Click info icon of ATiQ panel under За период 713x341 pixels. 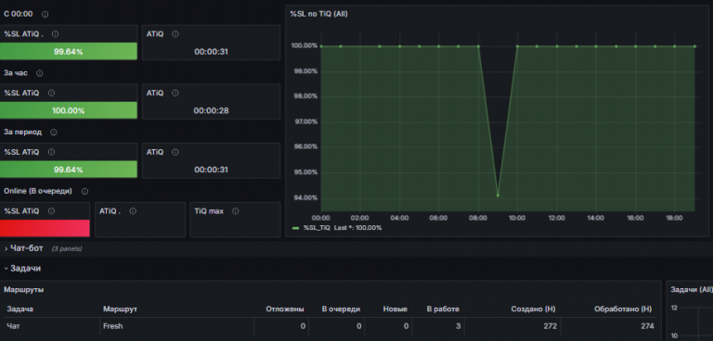(x=175, y=152)
